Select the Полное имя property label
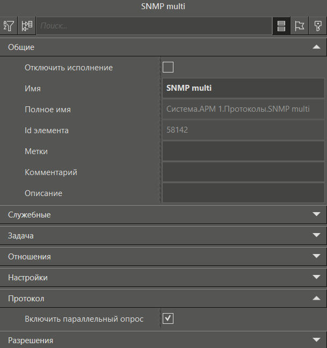The height and width of the screenshot is (348, 327). click(x=48, y=110)
